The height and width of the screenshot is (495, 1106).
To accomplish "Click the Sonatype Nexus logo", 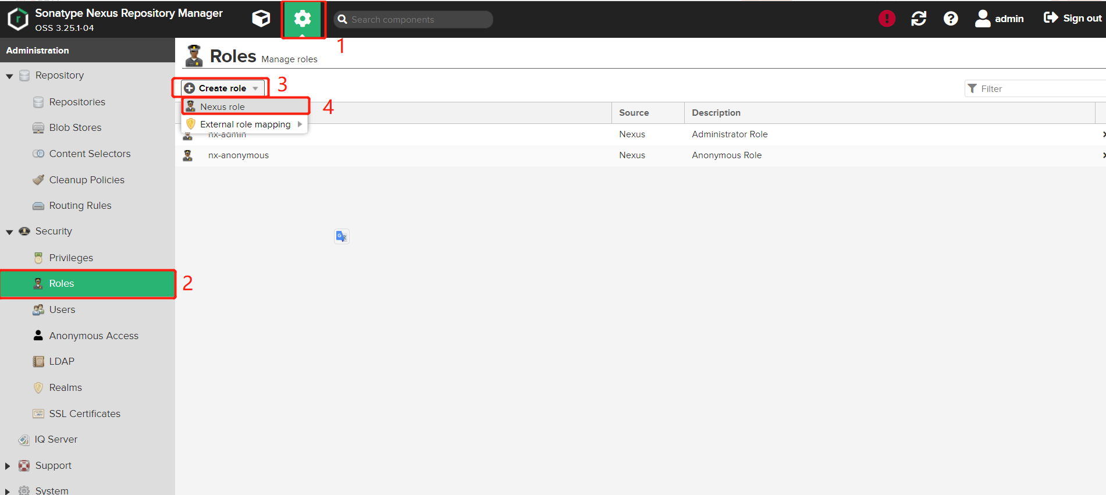I will (x=17, y=19).
